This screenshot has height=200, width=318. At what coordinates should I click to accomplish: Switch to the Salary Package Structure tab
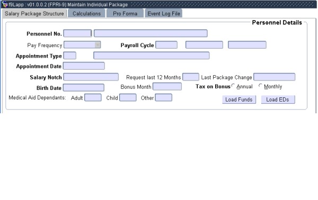click(x=34, y=14)
